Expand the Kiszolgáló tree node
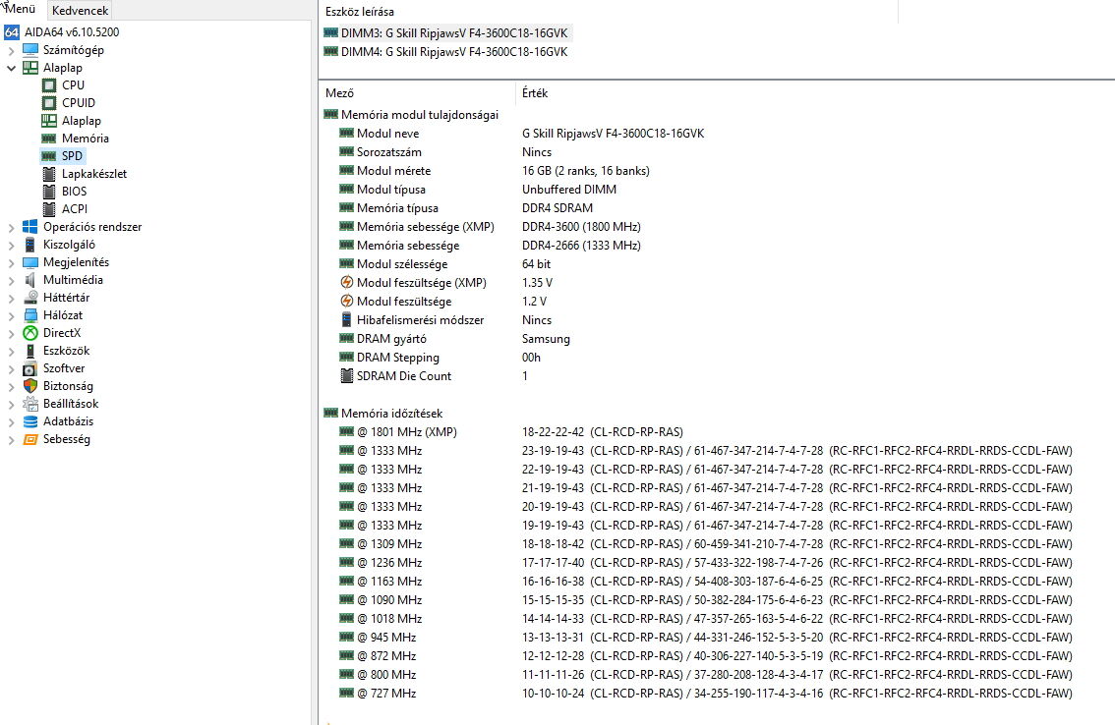Viewport: 1115px width, 725px height. (11, 246)
